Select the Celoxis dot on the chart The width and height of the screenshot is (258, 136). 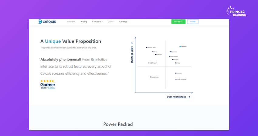180,46
